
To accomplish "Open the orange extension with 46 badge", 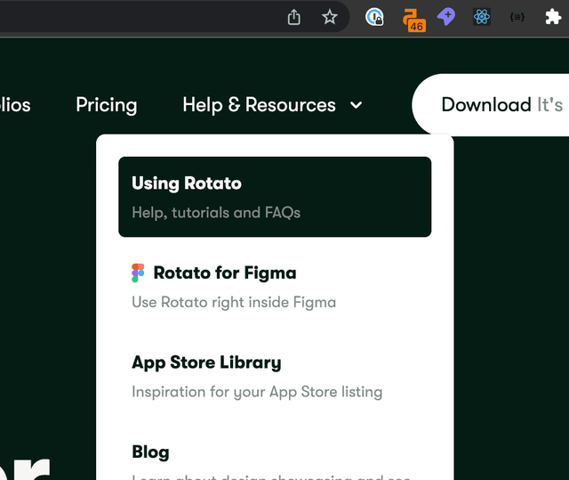I will click(412, 18).
